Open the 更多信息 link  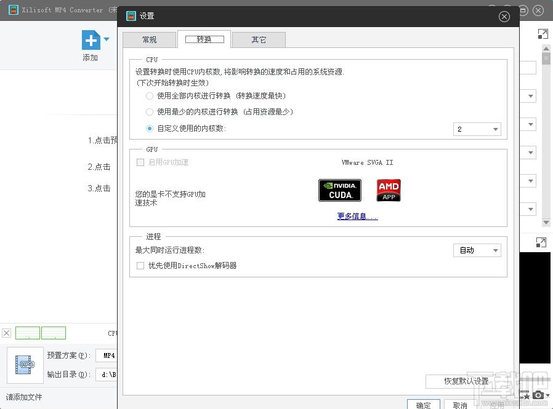[357, 216]
